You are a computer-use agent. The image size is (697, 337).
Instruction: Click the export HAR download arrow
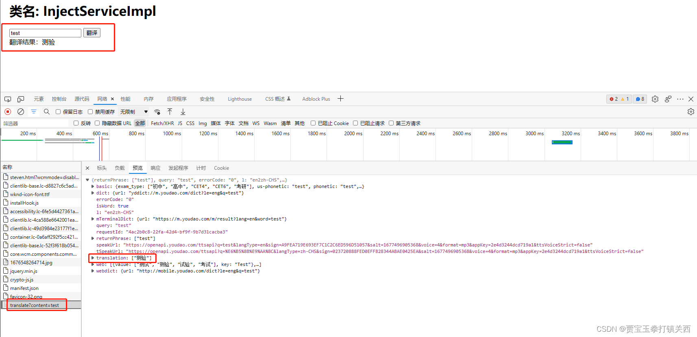pyautogui.click(x=183, y=112)
